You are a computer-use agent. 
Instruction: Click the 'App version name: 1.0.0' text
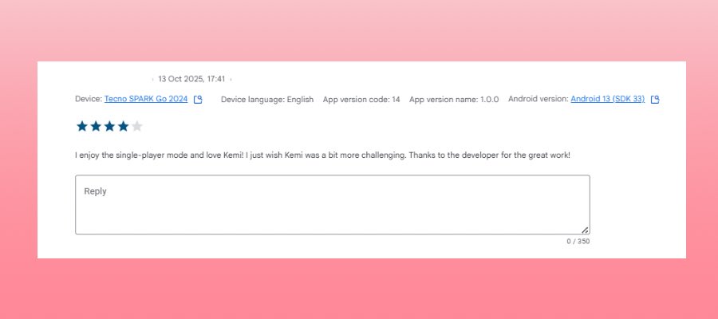pos(454,100)
